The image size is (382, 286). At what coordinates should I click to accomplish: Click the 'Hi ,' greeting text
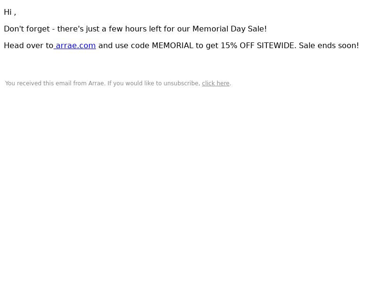[x=10, y=12]
